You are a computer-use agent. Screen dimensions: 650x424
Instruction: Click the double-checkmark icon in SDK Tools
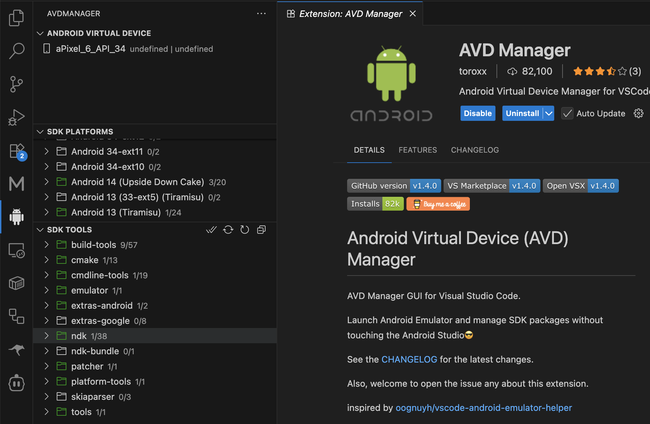[211, 230]
